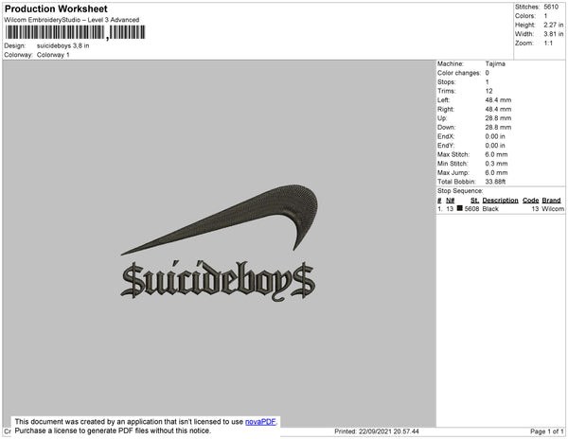Image resolution: width=568 pixels, height=439 pixels.
Task: Click the 'Stop Sequence:' label
Action: (x=460, y=191)
